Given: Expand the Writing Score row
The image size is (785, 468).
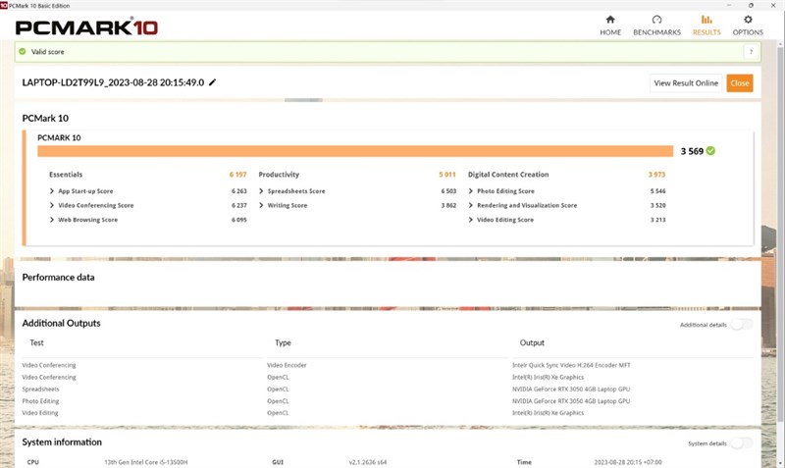Looking at the screenshot, I should point(283,205).
